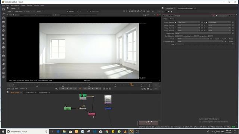The height and width of the screenshot is (134, 239).
Task: Open the File menu
Action: pyautogui.click(x=3, y=5)
